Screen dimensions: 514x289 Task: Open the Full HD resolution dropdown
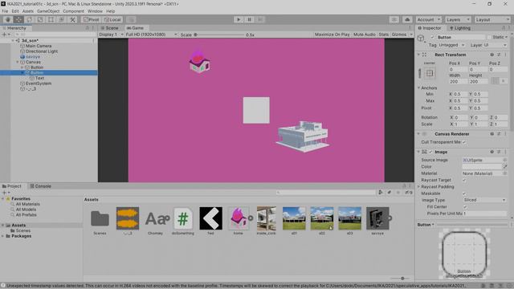152,35
